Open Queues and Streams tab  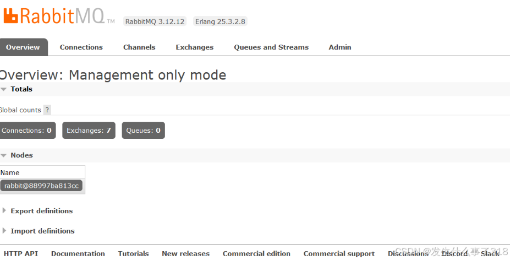pyautogui.click(x=271, y=47)
